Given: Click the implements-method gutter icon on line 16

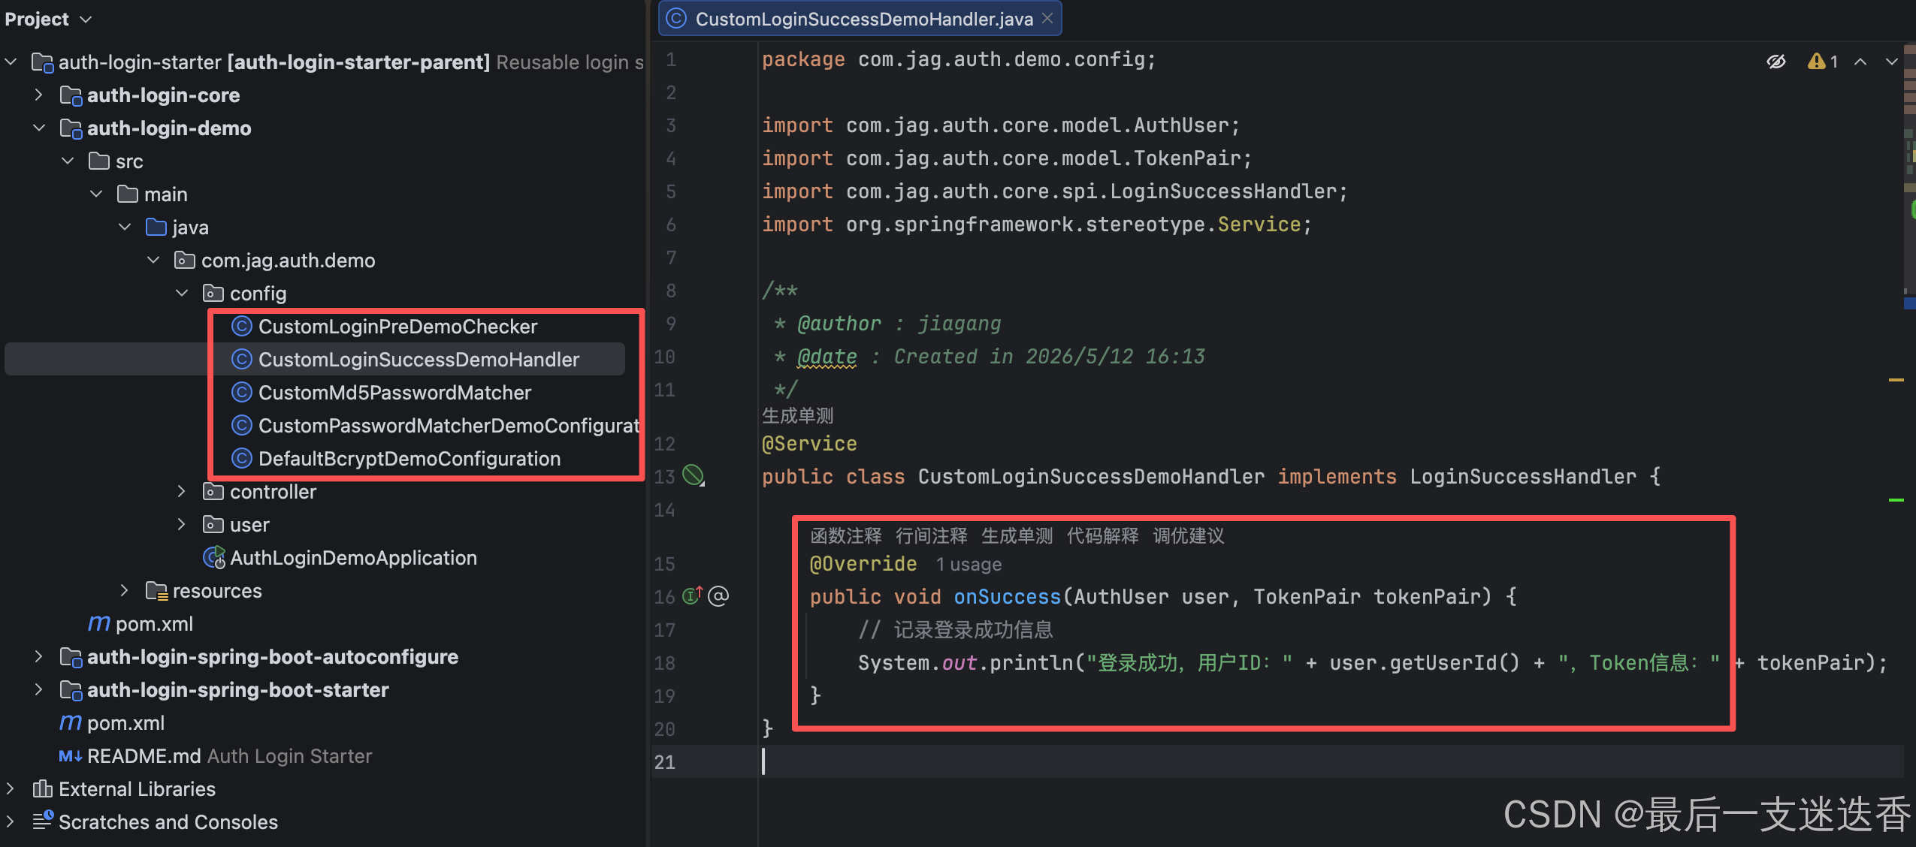Looking at the screenshot, I should coord(692,595).
